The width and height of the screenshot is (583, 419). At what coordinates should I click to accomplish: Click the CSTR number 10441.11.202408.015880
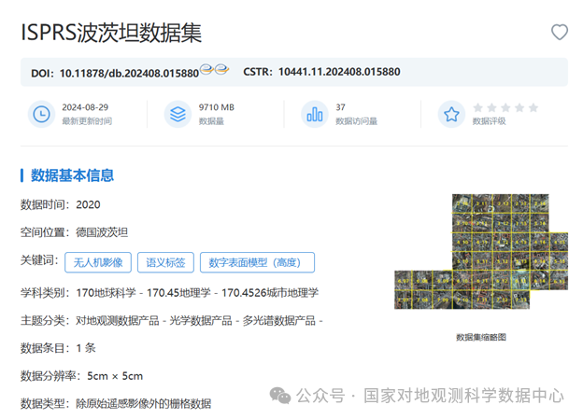(x=339, y=72)
